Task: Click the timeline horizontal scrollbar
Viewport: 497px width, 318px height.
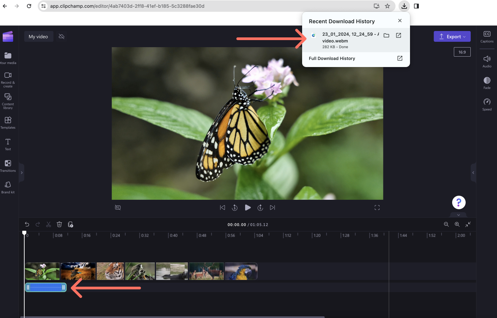Action: [x=172, y=317]
